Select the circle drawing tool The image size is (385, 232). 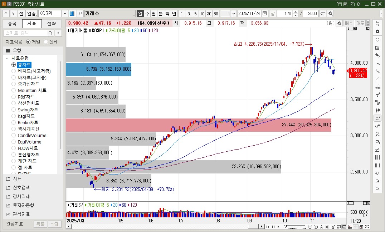click(377, 40)
